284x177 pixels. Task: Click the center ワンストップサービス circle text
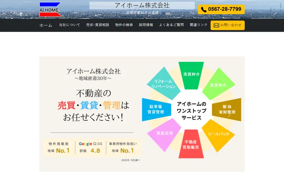coord(191,111)
